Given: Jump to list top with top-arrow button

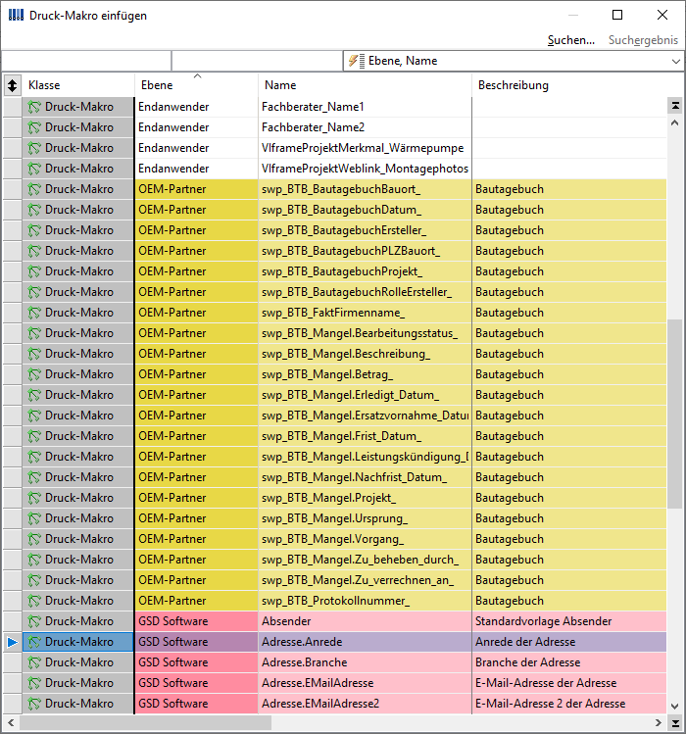Looking at the screenshot, I should coord(675,106).
